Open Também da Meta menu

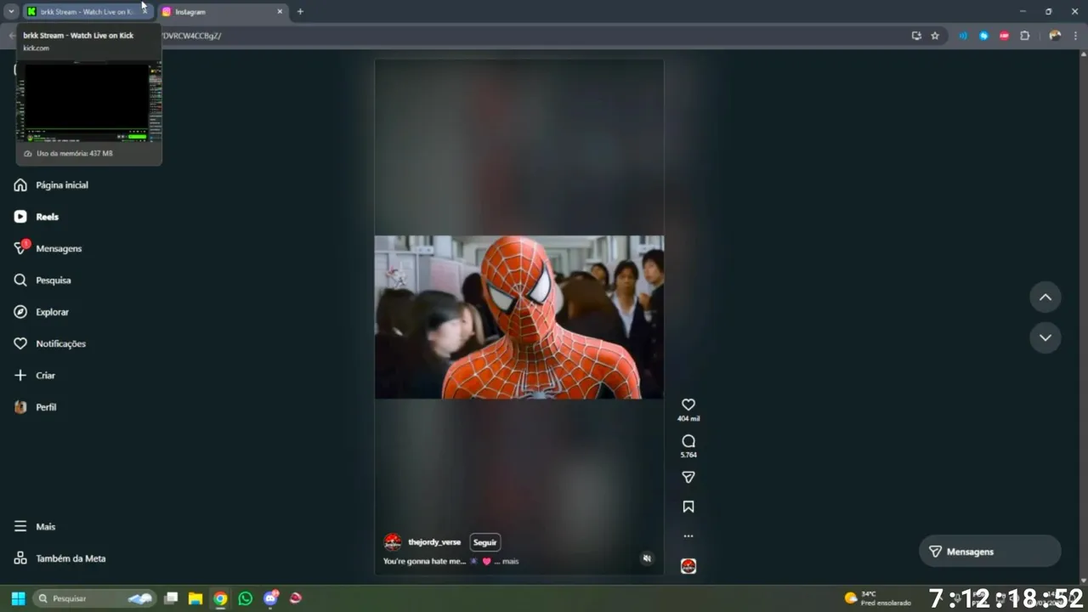pos(60,558)
